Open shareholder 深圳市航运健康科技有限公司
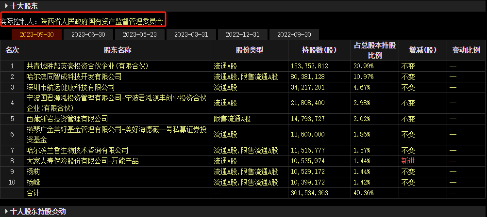Screen dimensions: 487x217 pos(70,87)
